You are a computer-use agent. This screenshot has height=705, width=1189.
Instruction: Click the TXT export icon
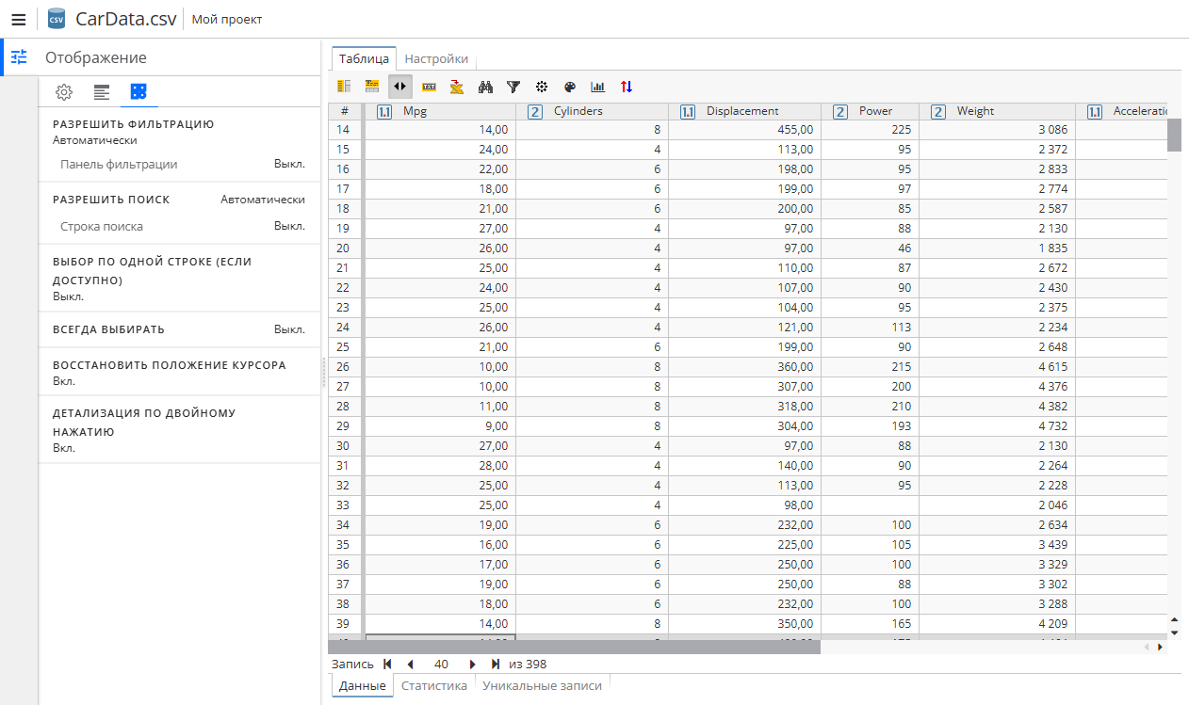coord(429,87)
